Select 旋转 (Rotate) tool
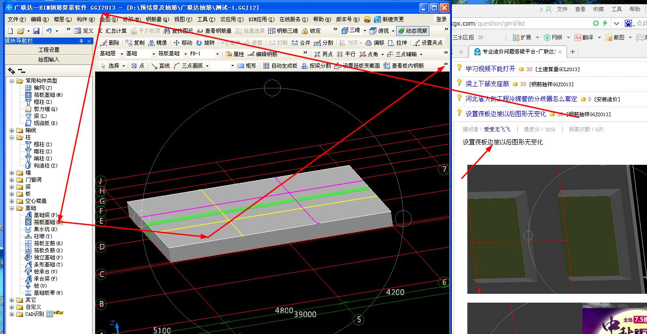 [205, 43]
